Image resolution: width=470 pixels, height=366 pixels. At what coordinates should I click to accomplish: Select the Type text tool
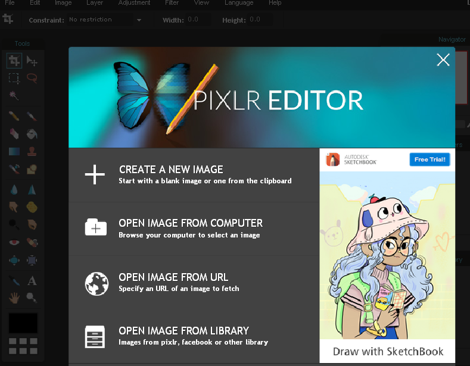pyautogui.click(x=32, y=281)
